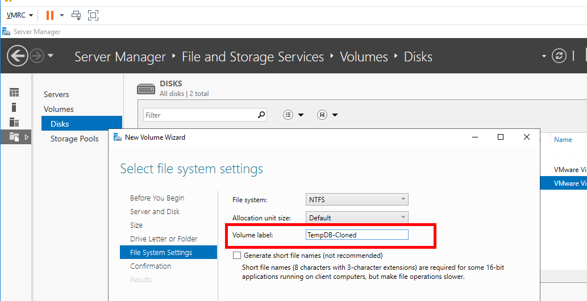Click the Server Manager back arrow button
Image resolution: width=587 pixels, height=301 pixels.
[18, 56]
